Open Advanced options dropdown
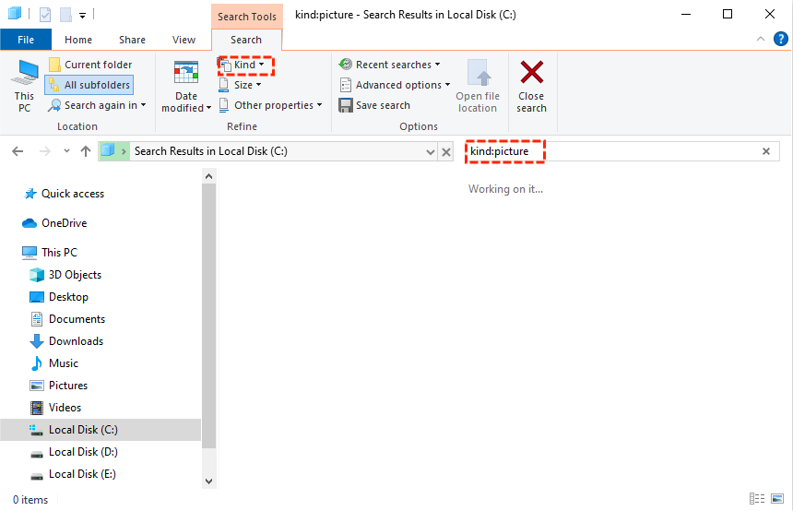 (395, 85)
